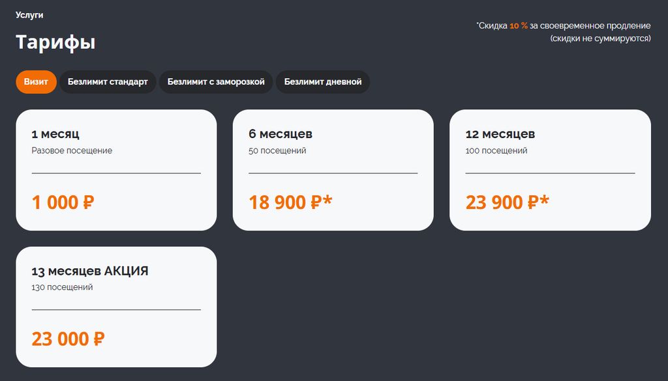Click the "1 месяц" card title
This screenshot has height=381, width=668.
pyautogui.click(x=55, y=134)
